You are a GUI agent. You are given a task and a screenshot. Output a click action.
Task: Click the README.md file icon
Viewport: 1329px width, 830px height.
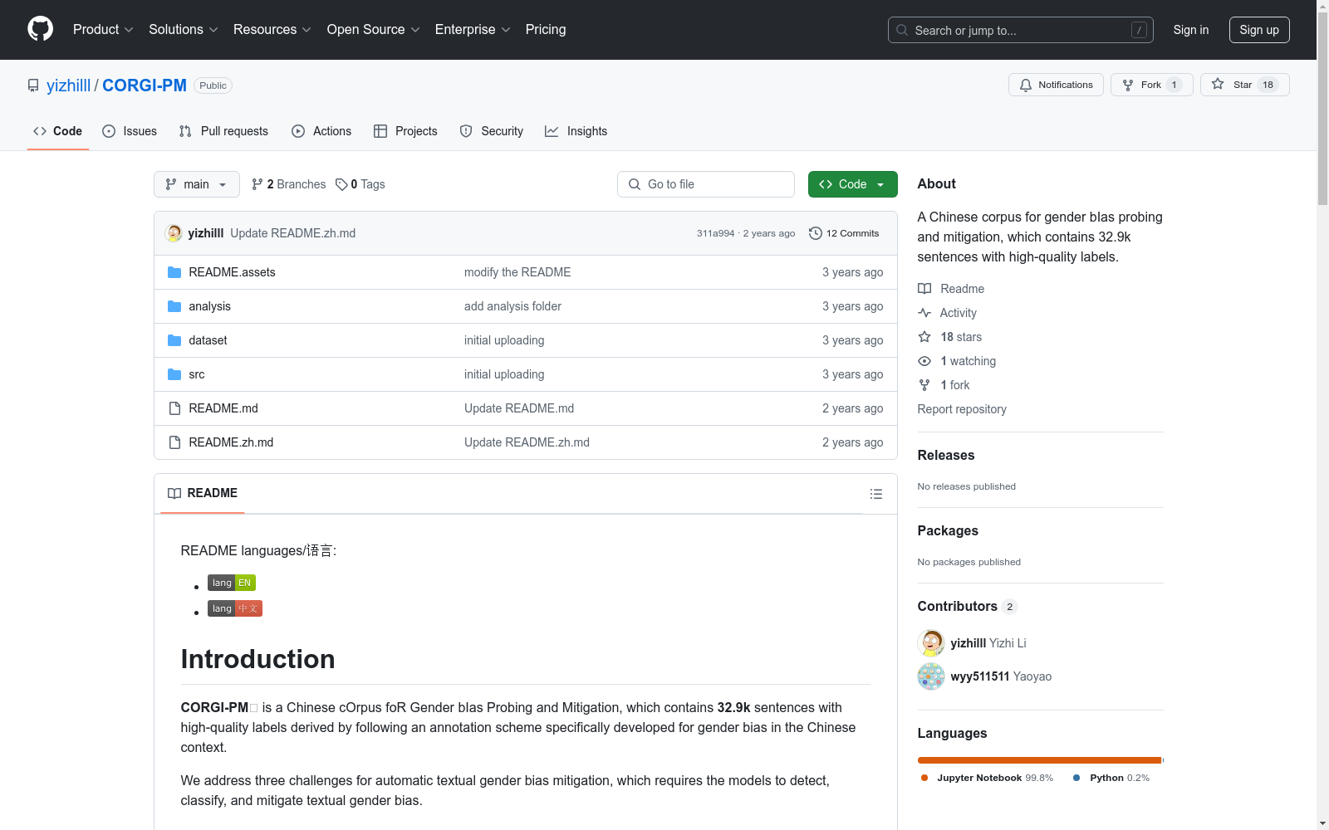click(174, 408)
